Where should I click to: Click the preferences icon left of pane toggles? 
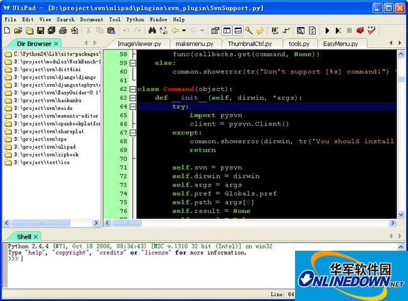[x=215, y=31]
